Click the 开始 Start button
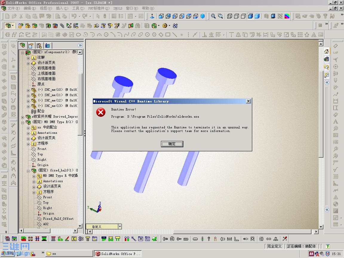 coord(8,254)
